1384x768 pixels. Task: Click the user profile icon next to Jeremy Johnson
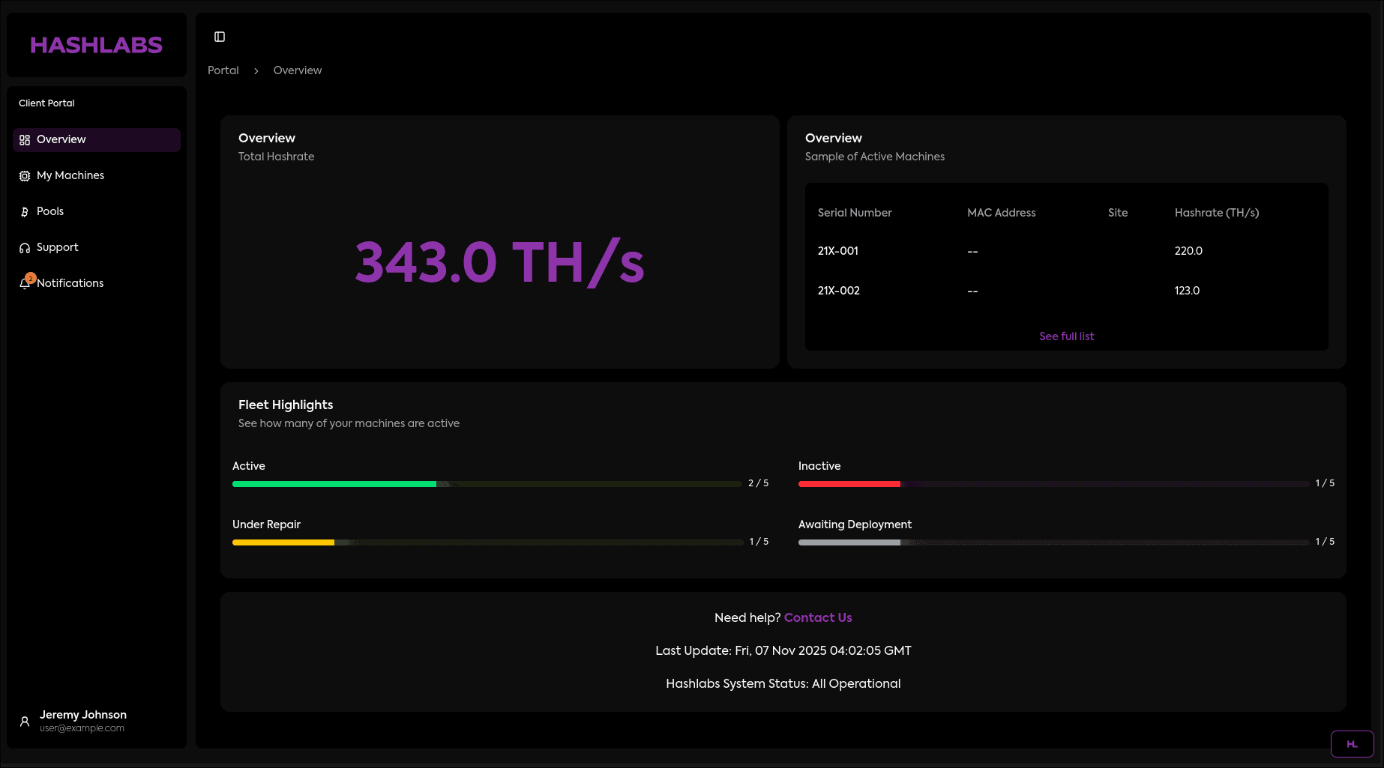23,721
